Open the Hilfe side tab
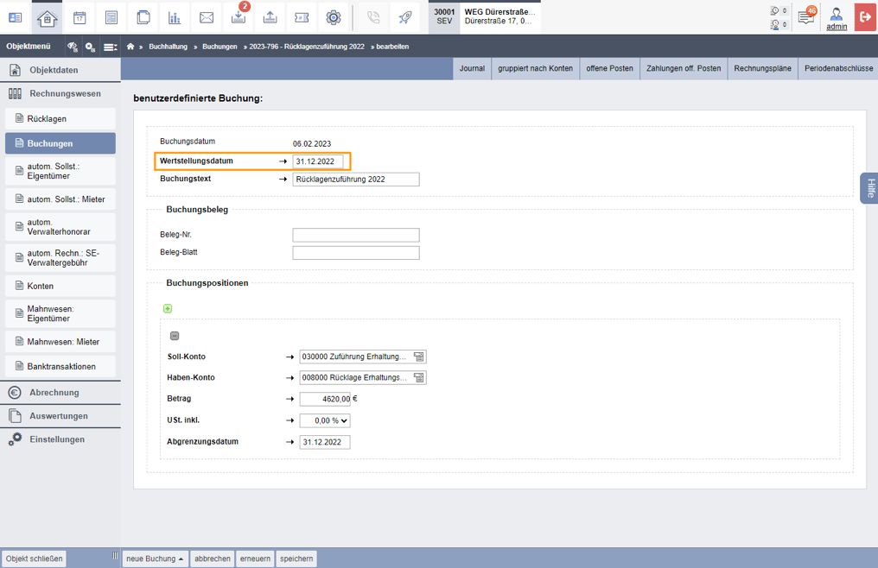Image resolution: width=878 pixels, height=568 pixels. click(869, 188)
